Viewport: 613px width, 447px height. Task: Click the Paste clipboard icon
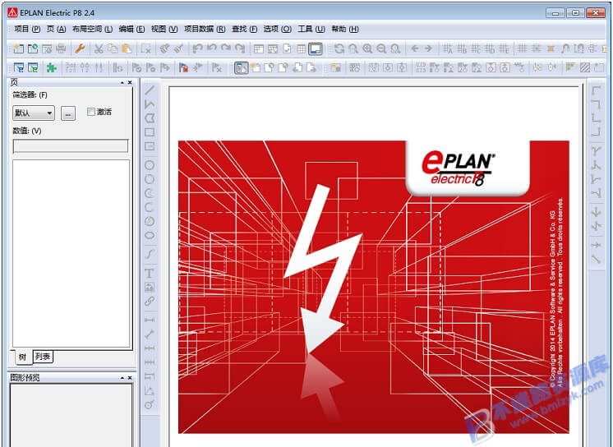(127, 48)
